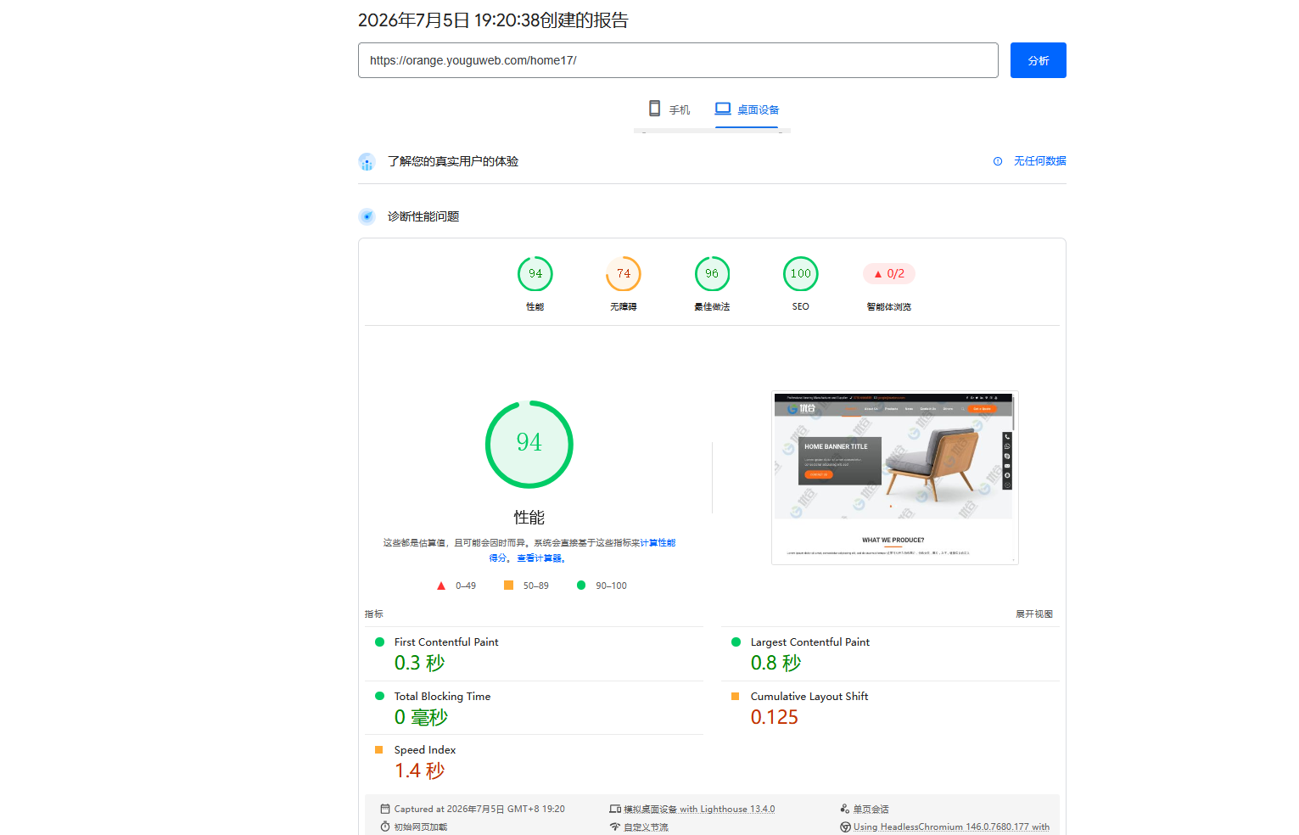The width and height of the screenshot is (1299, 835).
Task: Select the Cumulative Layout Shift metric
Action: coord(809,697)
